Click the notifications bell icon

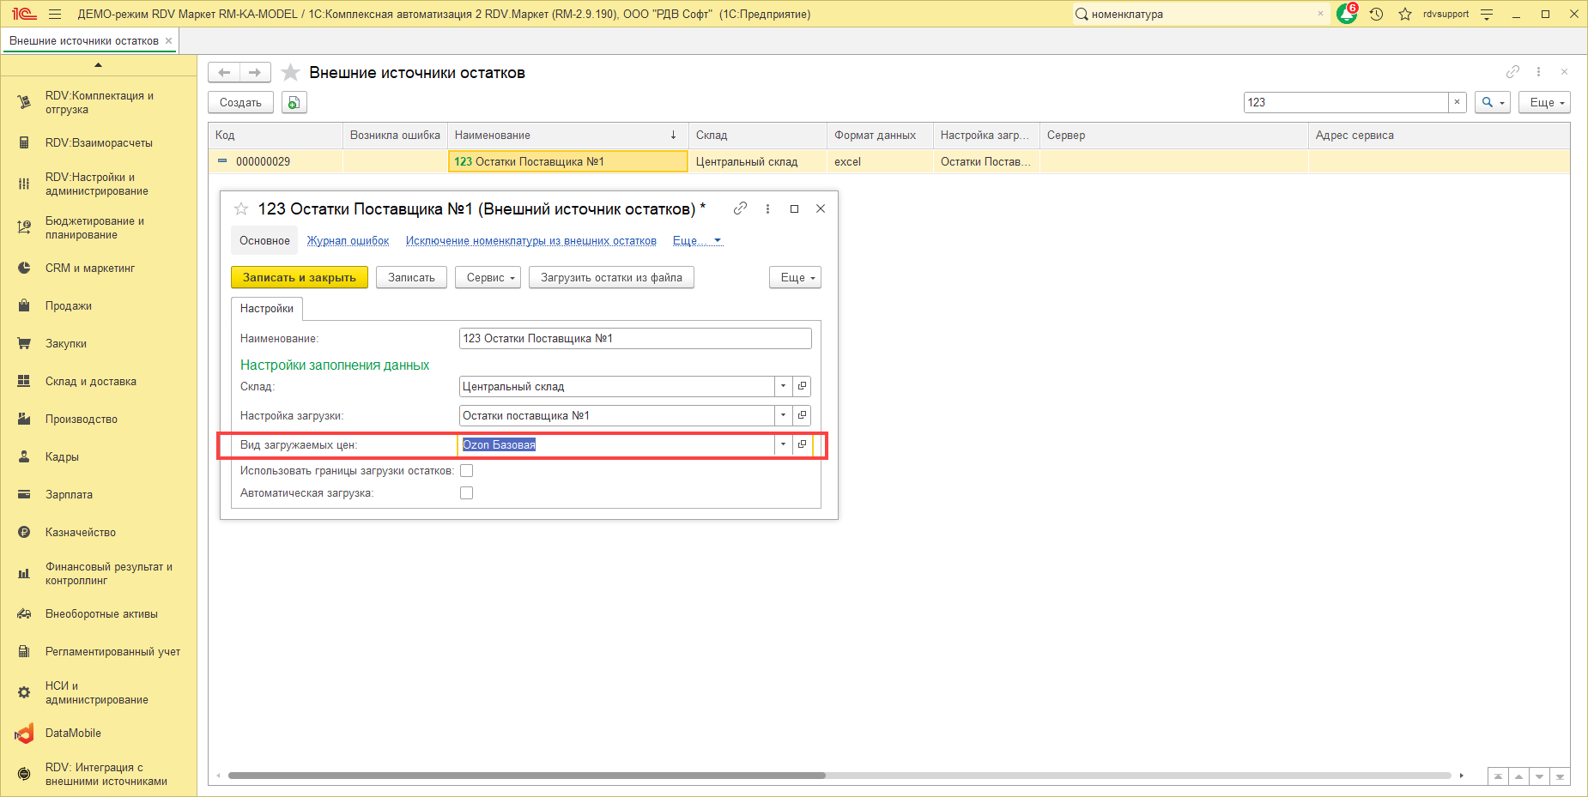[x=1346, y=15]
